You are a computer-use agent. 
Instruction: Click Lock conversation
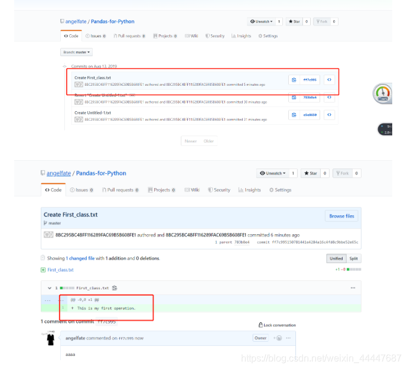coord(277,325)
